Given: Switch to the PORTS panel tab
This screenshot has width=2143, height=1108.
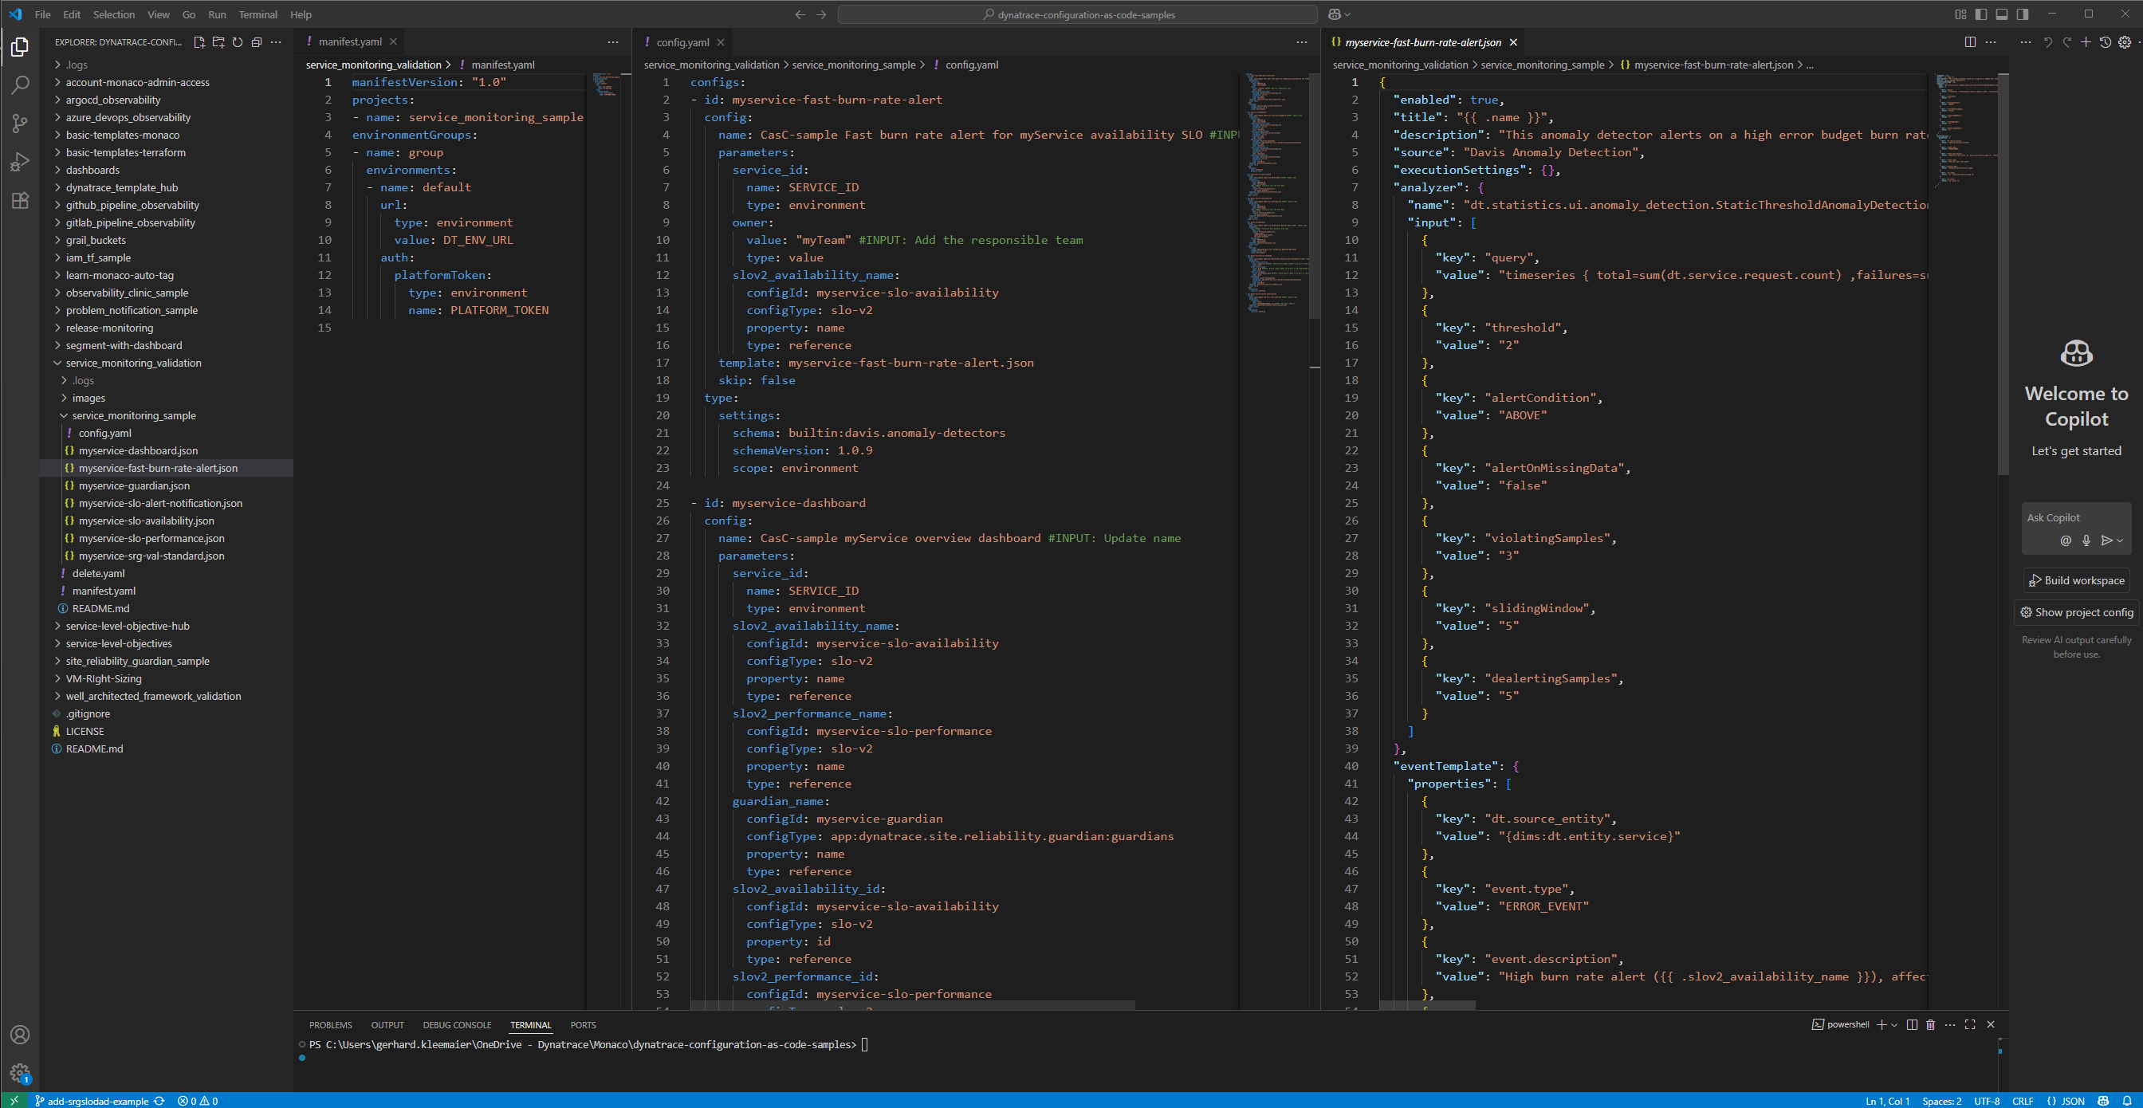Looking at the screenshot, I should tap(583, 1025).
